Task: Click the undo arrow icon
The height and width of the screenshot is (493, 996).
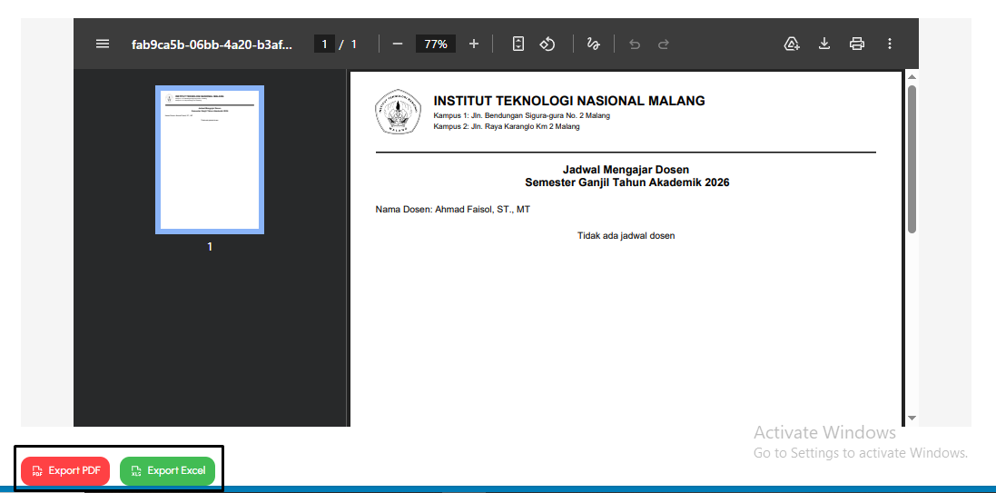Action: coord(635,44)
